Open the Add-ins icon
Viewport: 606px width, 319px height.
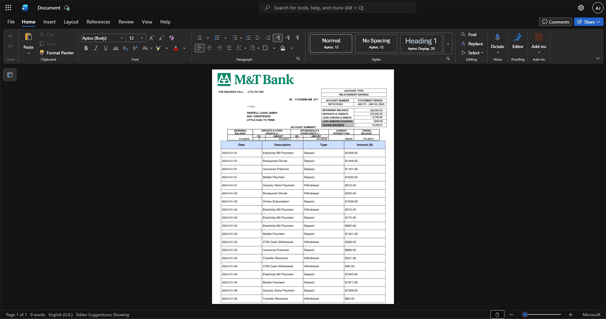point(539,37)
